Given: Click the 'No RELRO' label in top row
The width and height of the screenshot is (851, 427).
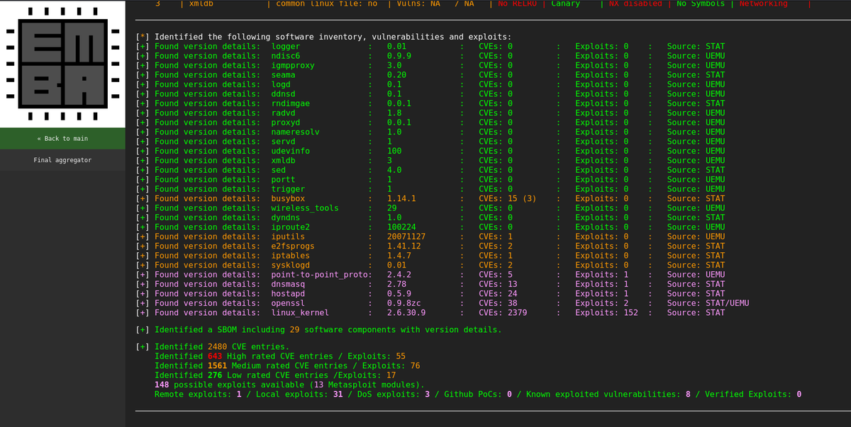Looking at the screenshot, I should click(x=518, y=4).
